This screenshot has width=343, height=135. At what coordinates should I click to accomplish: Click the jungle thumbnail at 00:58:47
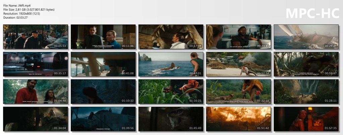click(x=306, y=64)
